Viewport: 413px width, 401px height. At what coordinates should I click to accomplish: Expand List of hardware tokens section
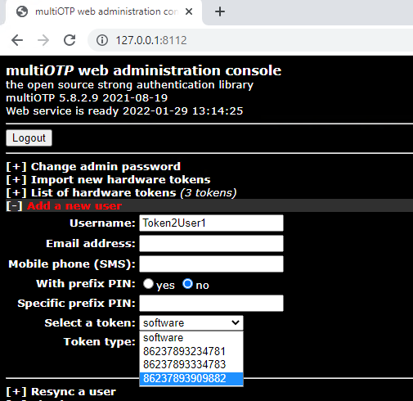pyautogui.click(x=121, y=193)
